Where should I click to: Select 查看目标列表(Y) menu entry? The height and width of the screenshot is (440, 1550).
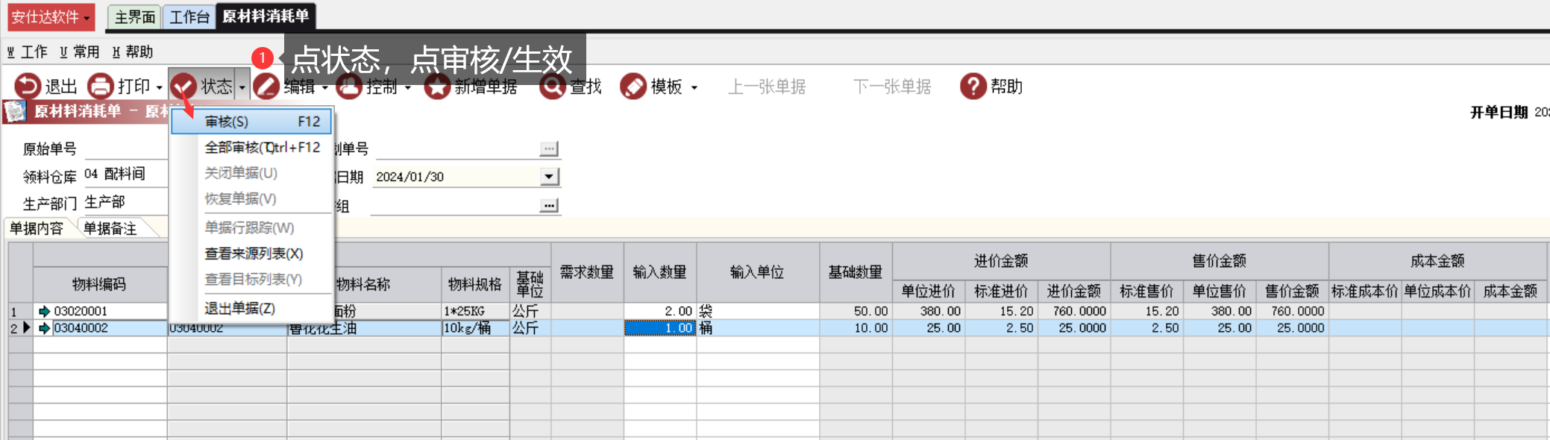(251, 279)
